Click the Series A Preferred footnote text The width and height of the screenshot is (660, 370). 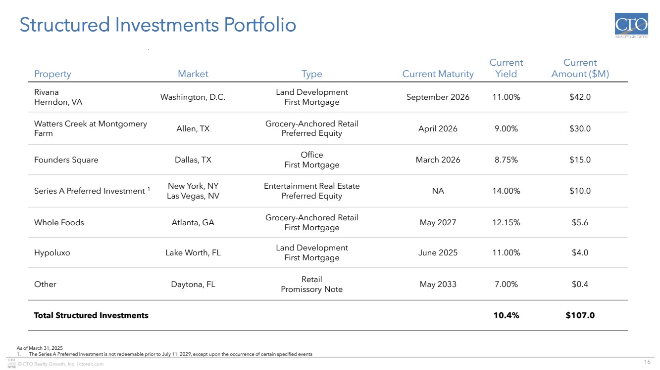point(170,354)
